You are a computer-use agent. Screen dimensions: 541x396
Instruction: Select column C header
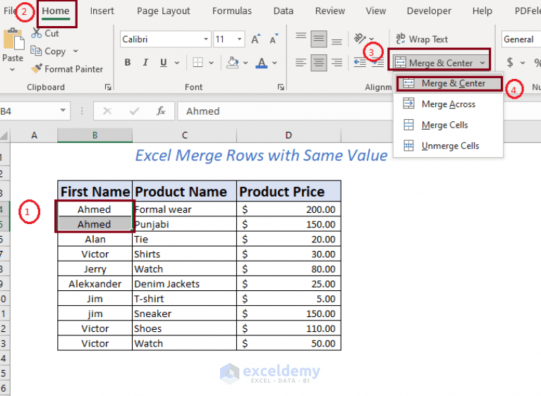coord(185,135)
